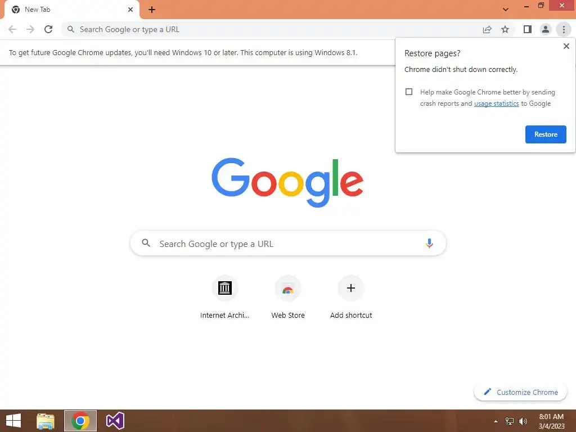Open the usage statistics link
Viewport: 576px width, 432px height.
pyautogui.click(x=496, y=103)
